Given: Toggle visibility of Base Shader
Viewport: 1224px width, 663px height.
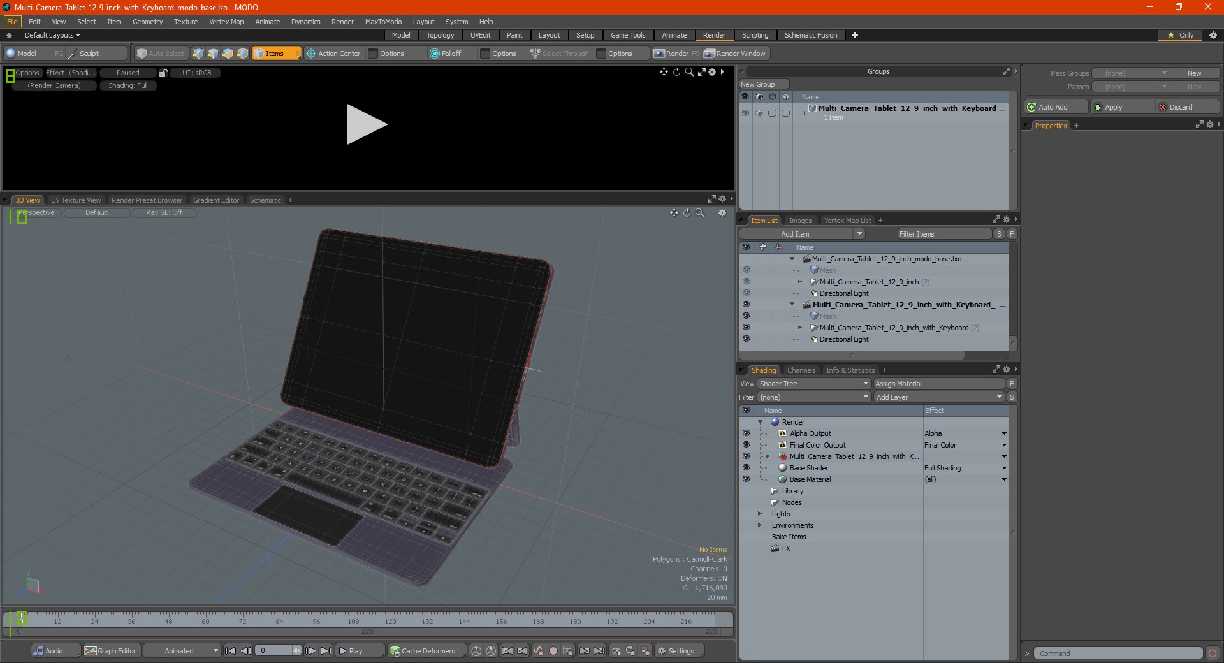Looking at the screenshot, I should point(746,468).
